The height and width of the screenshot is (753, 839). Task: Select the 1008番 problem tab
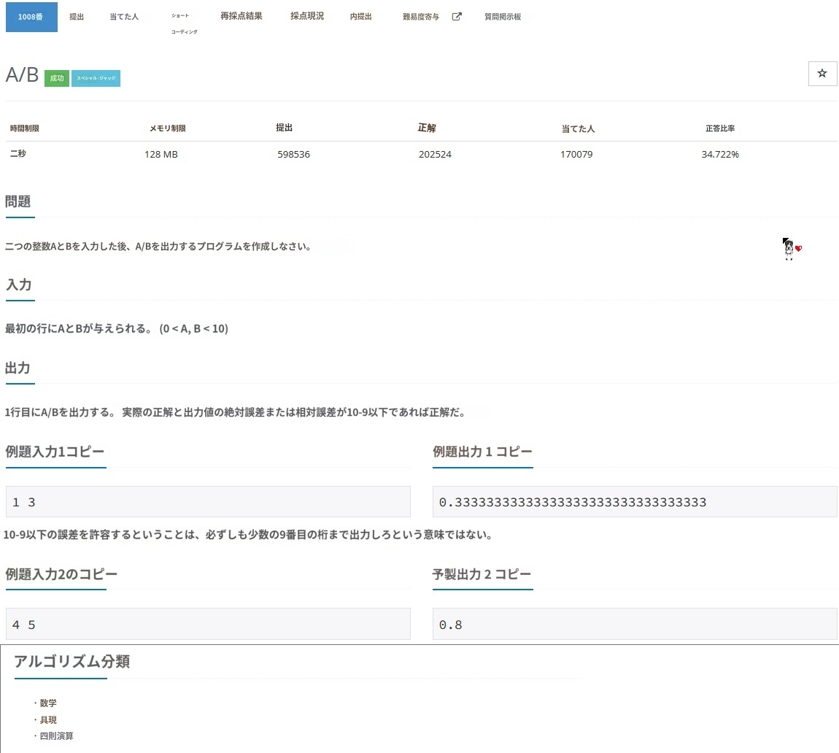31,17
